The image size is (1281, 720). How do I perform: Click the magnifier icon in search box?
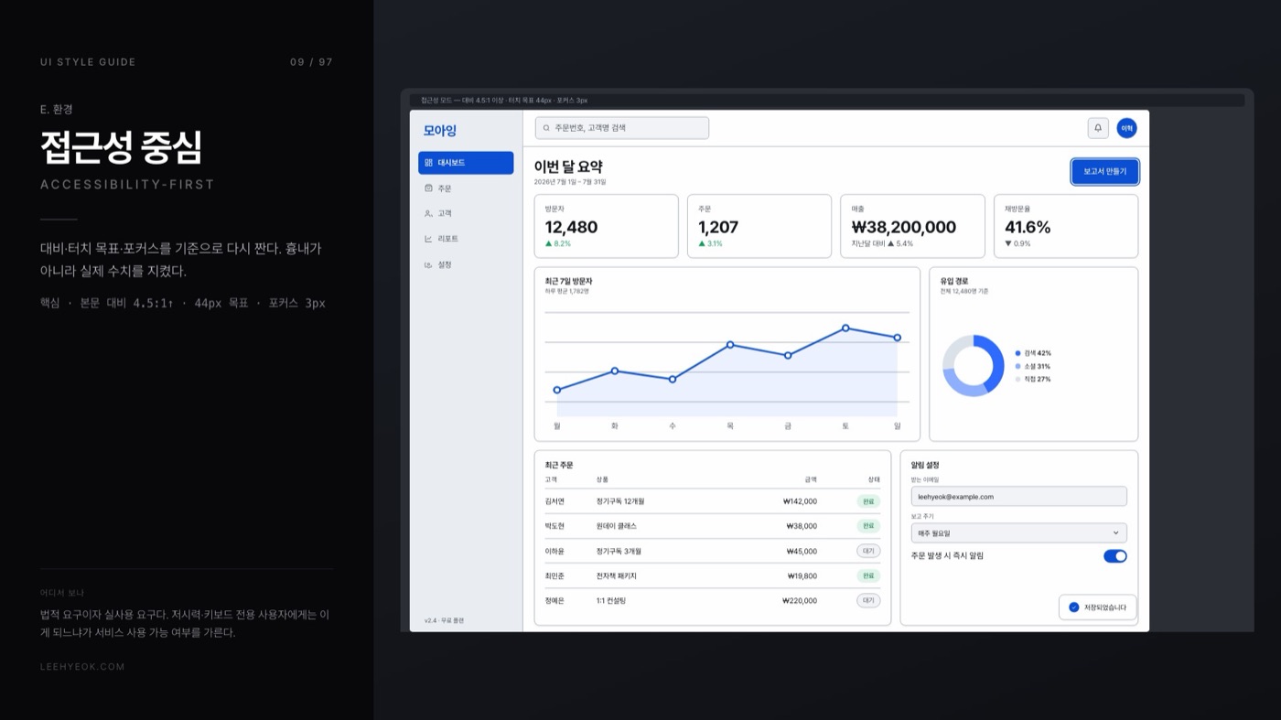tap(547, 128)
